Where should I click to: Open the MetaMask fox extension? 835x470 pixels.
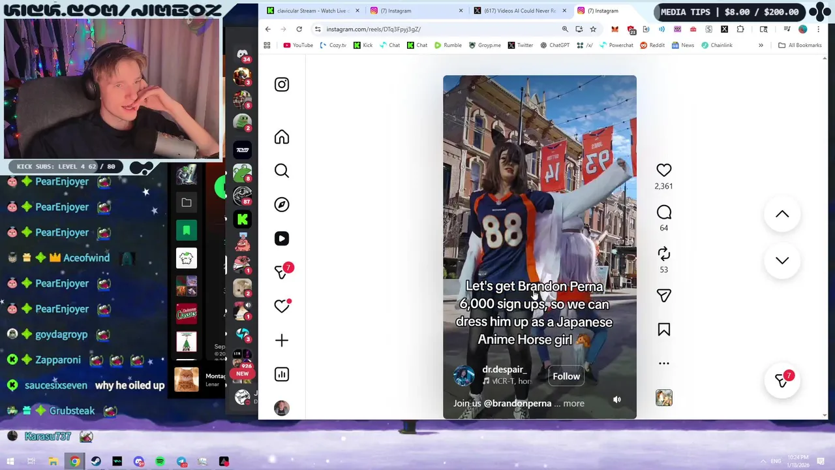[615, 29]
